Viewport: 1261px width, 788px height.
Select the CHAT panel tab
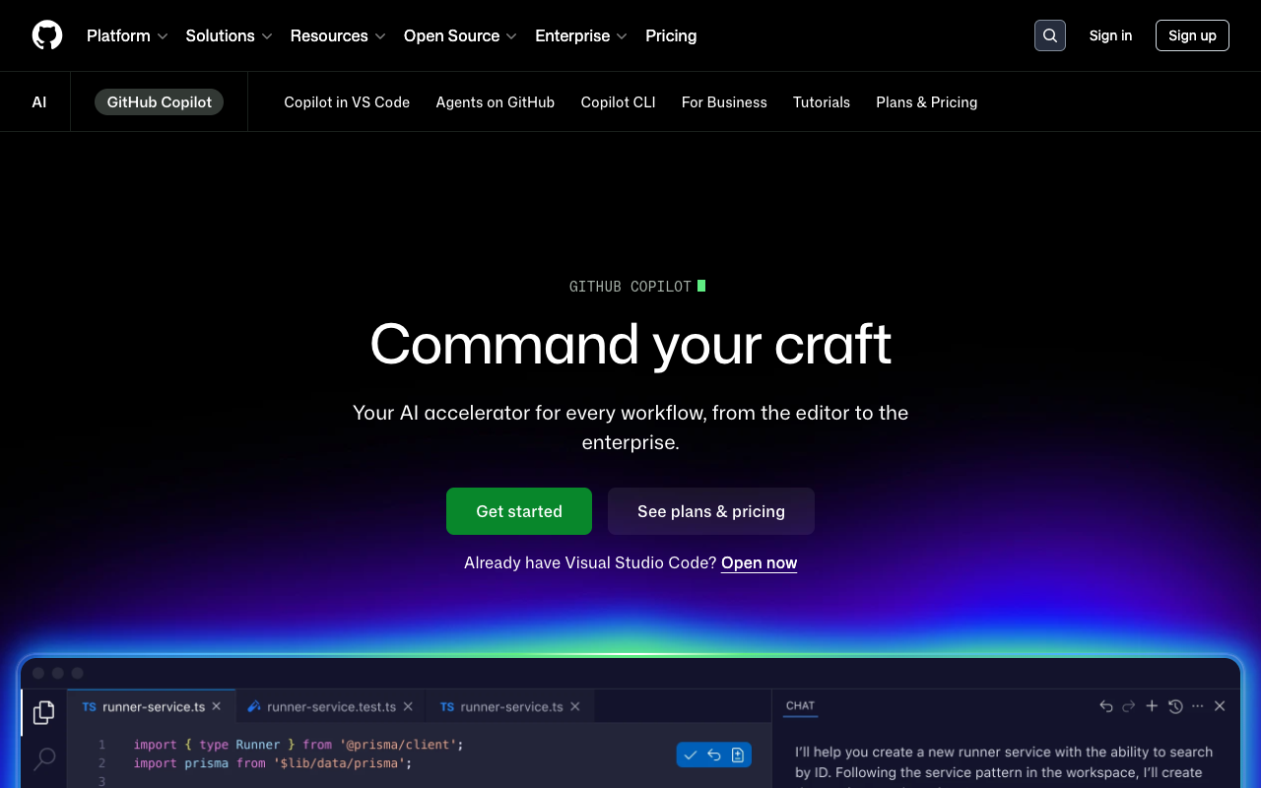click(x=800, y=706)
